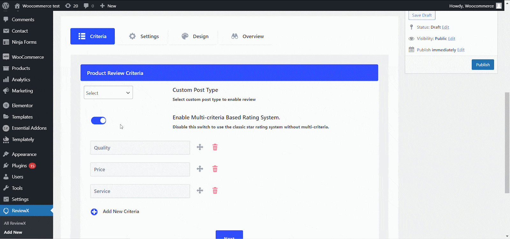Delete the Quality criteria with trash icon
The image size is (510, 239).
click(x=215, y=147)
